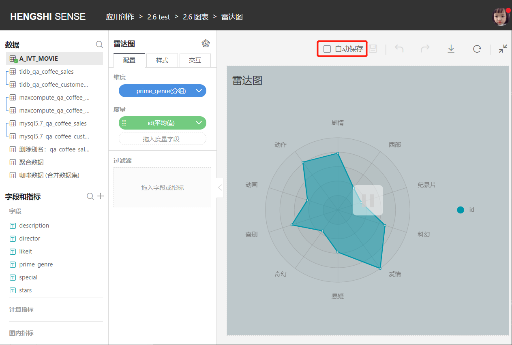The image size is (512, 345).
Task: Click the 雷达图 breadcrumb
Action: coord(232,17)
